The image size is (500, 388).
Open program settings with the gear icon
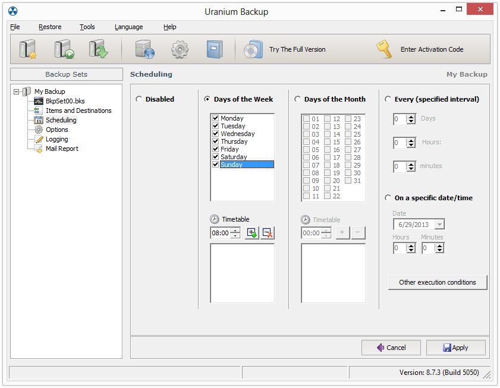click(180, 49)
